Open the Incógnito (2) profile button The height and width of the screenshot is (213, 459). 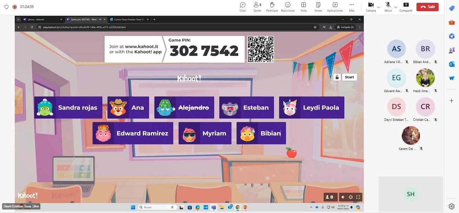tap(346, 27)
